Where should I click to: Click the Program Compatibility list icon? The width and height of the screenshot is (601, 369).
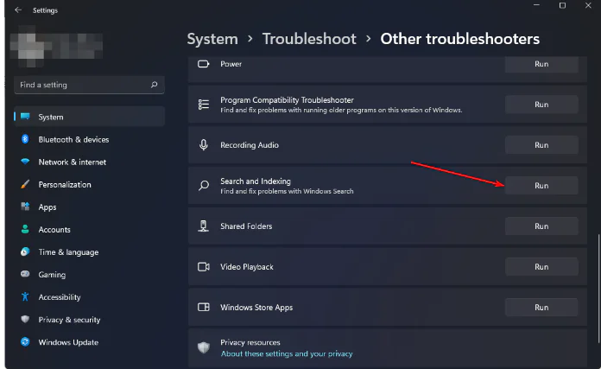[204, 105]
